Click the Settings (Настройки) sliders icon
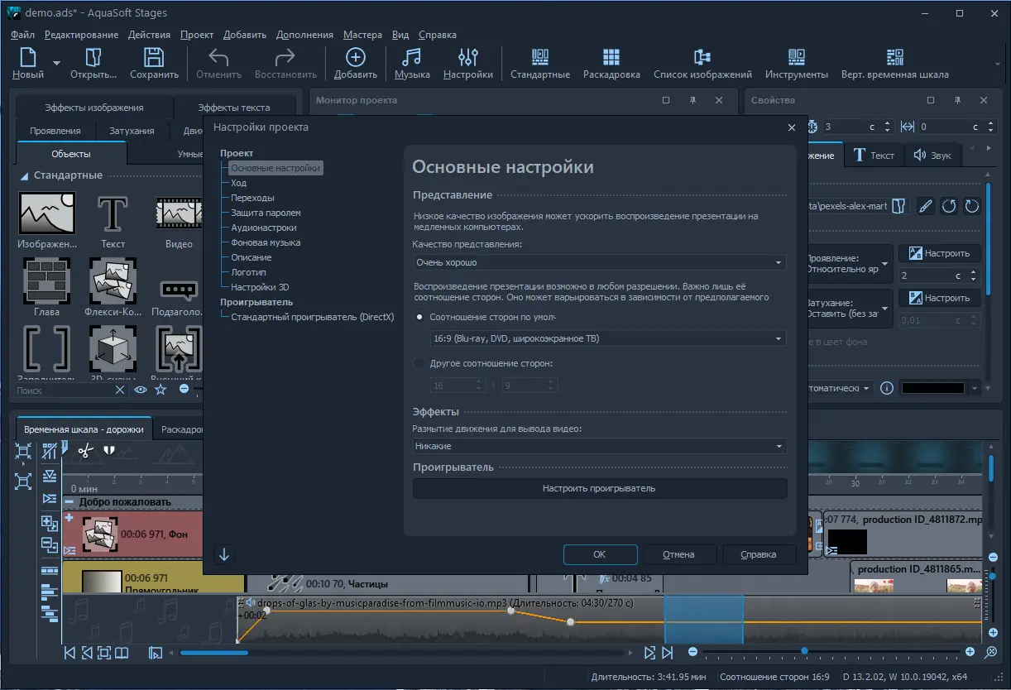This screenshot has width=1011, height=690. pos(467,63)
